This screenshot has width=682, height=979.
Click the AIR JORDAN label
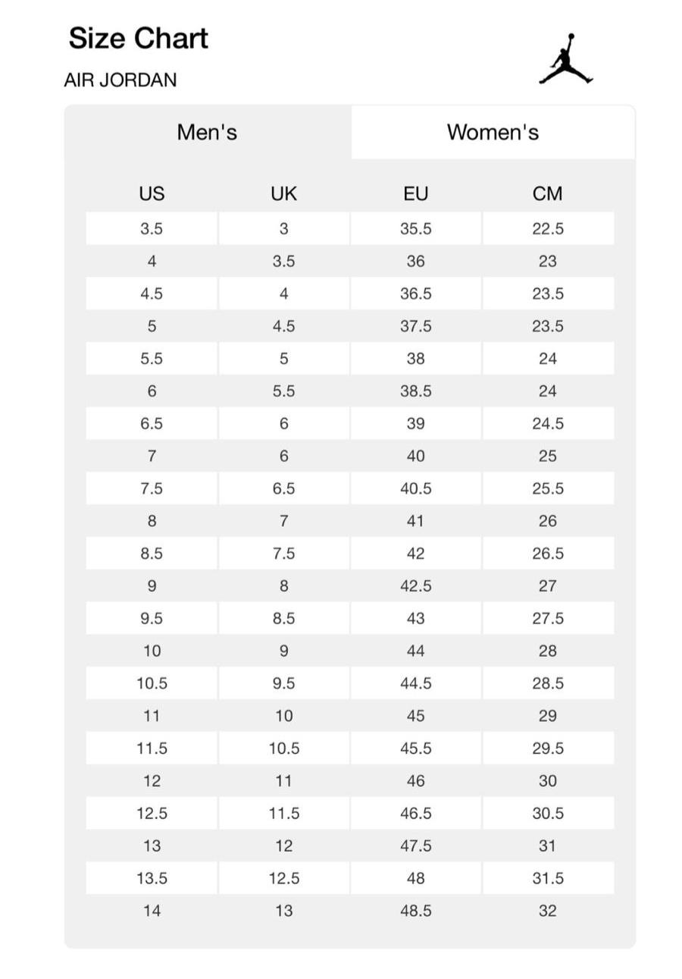(x=120, y=80)
